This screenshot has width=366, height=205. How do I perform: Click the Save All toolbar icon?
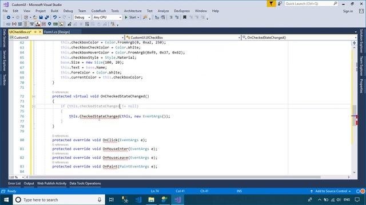coord(47,18)
